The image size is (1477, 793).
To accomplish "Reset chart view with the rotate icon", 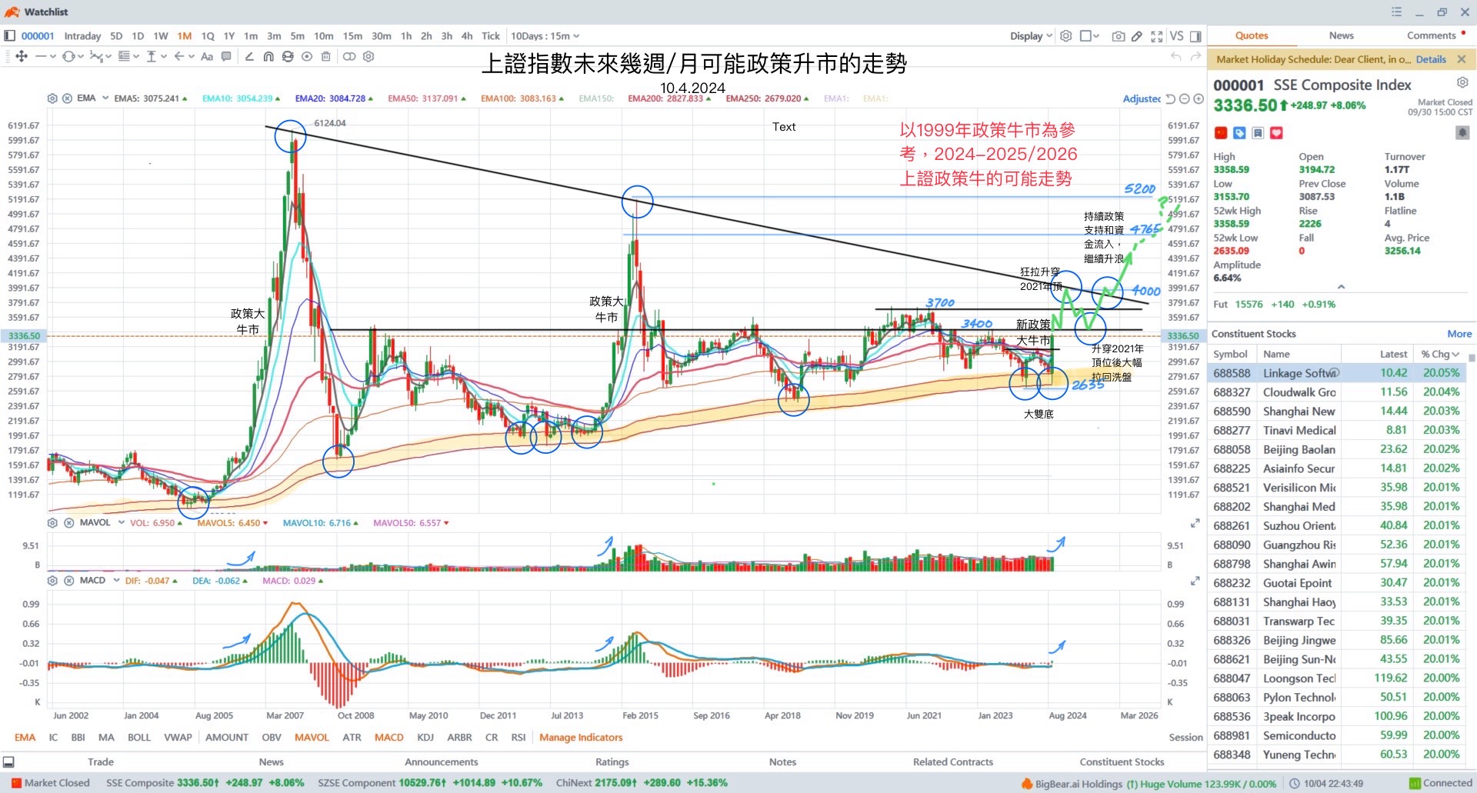I will point(1171,98).
